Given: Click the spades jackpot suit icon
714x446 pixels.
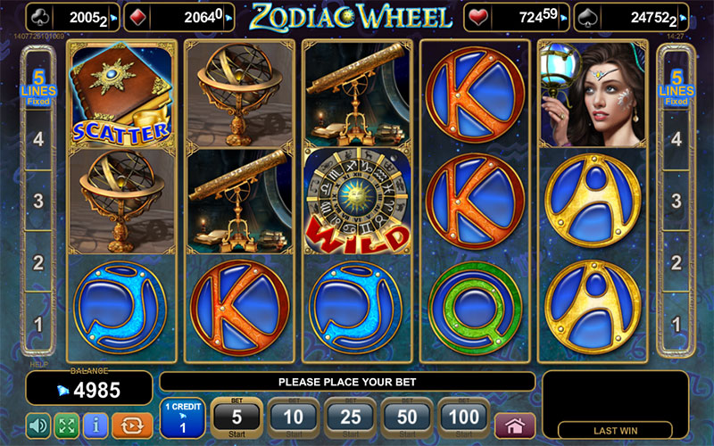Looking at the screenshot, I should point(587,17).
